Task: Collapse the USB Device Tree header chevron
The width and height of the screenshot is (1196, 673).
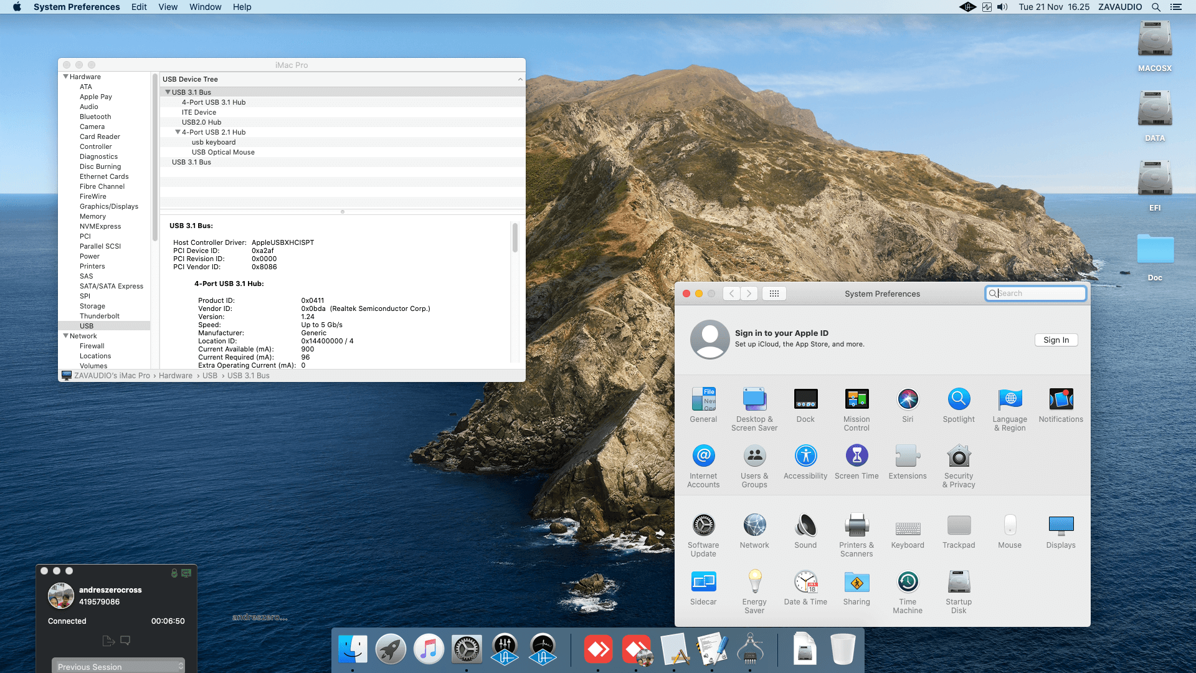Action: tap(520, 79)
